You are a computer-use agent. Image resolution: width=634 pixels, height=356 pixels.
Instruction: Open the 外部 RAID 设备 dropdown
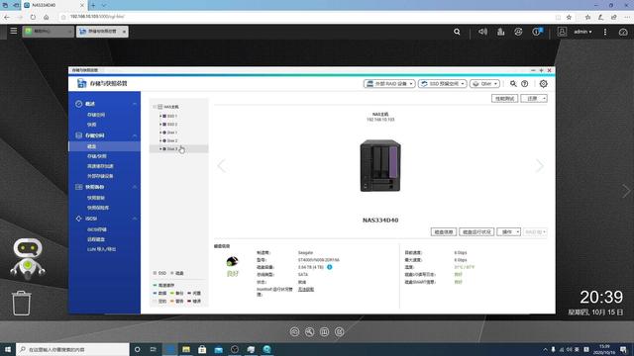(389, 83)
